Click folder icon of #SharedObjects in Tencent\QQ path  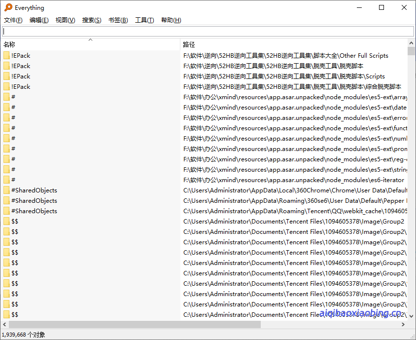(6, 211)
